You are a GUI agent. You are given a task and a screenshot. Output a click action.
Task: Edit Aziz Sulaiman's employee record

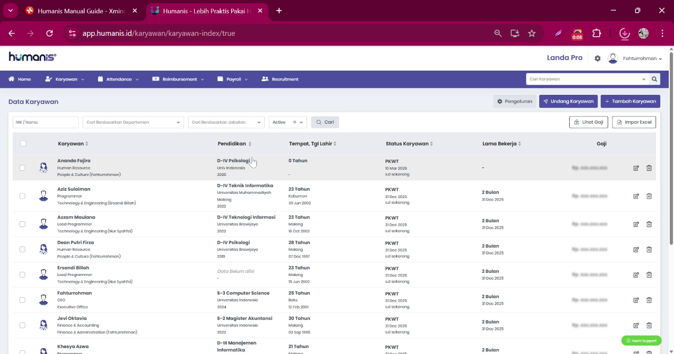(636, 196)
